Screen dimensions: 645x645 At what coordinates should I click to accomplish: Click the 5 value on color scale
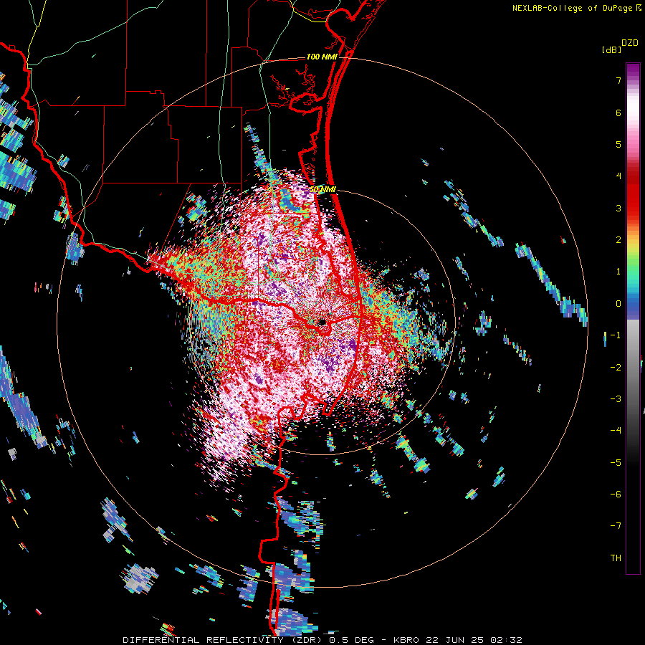click(618, 144)
